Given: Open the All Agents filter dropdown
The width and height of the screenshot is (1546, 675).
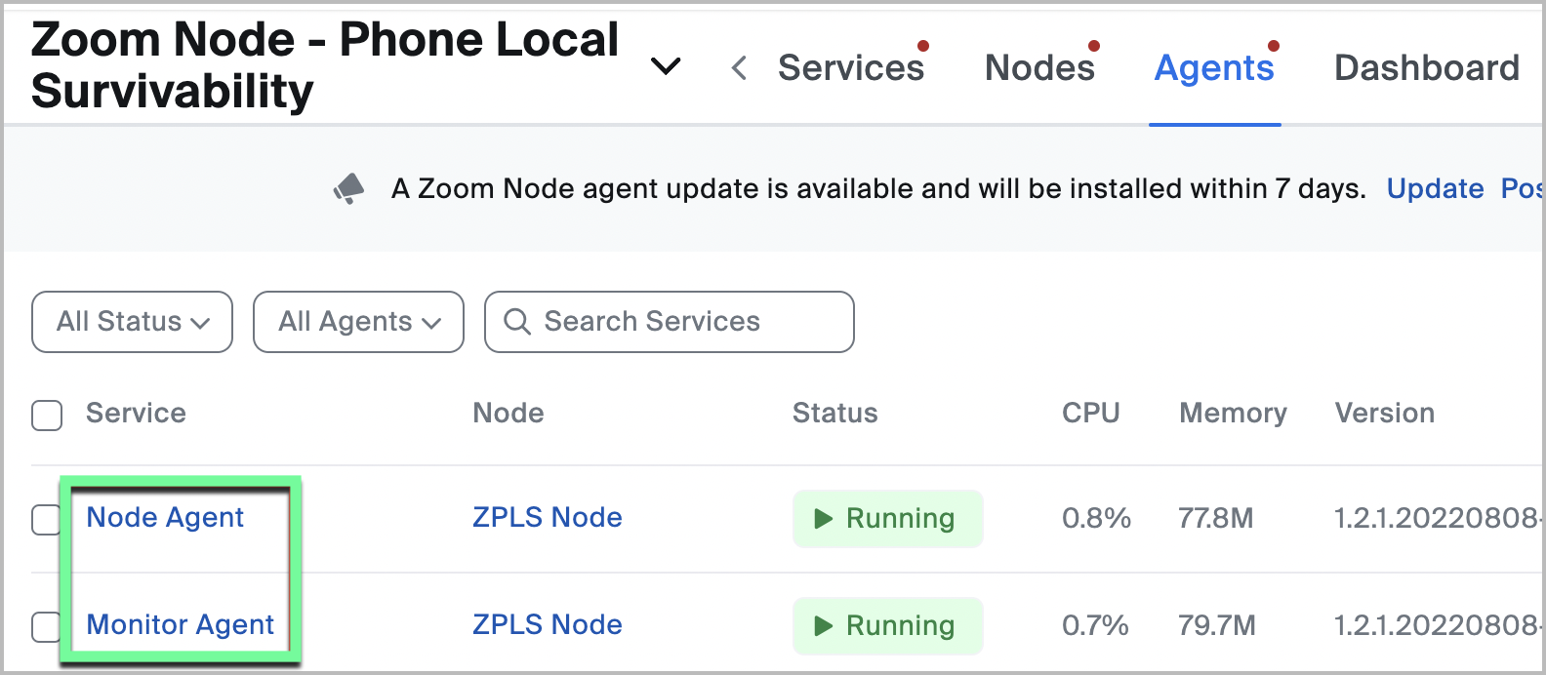Looking at the screenshot, I should click(x=358, y=322).
